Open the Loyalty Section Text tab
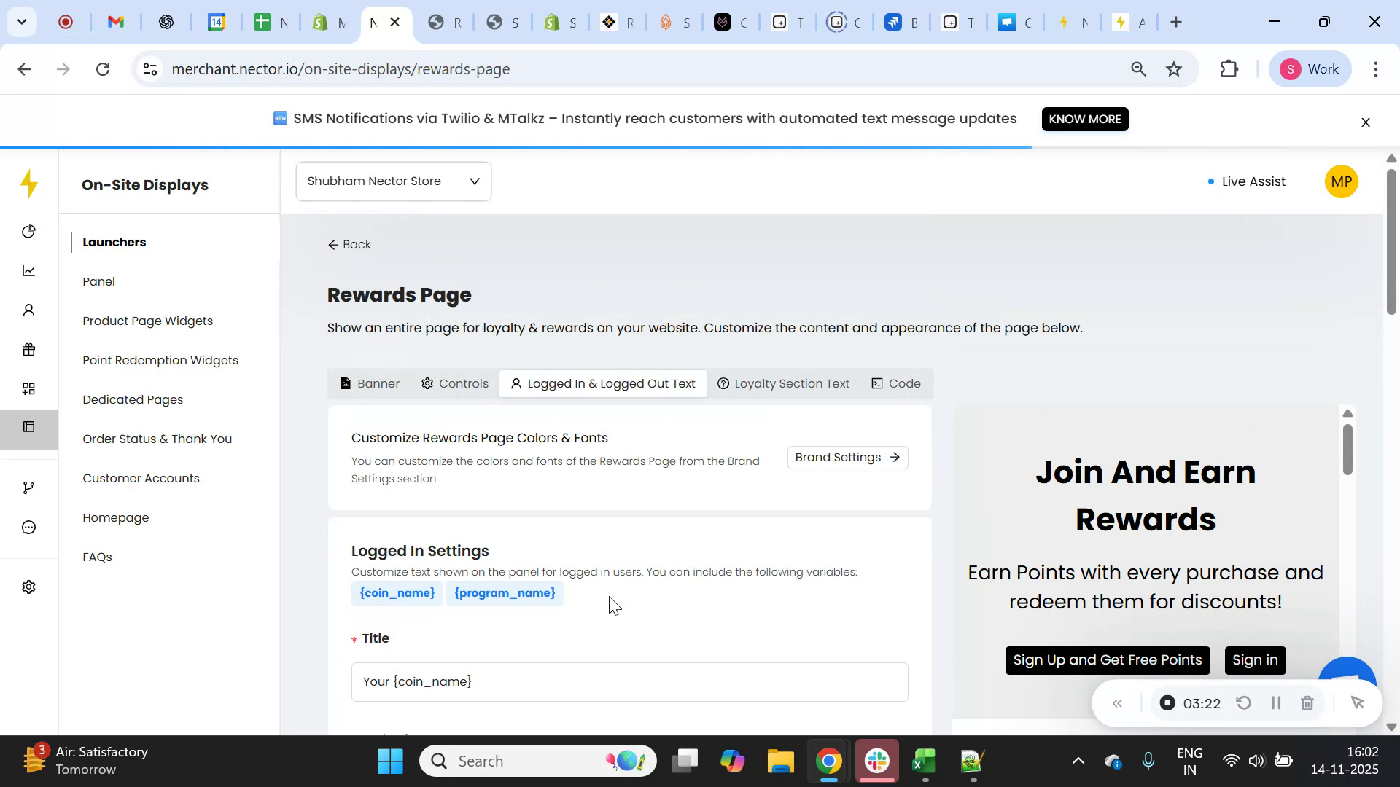The height and width of the screenshot is (787, 1400). pos(783,383)
